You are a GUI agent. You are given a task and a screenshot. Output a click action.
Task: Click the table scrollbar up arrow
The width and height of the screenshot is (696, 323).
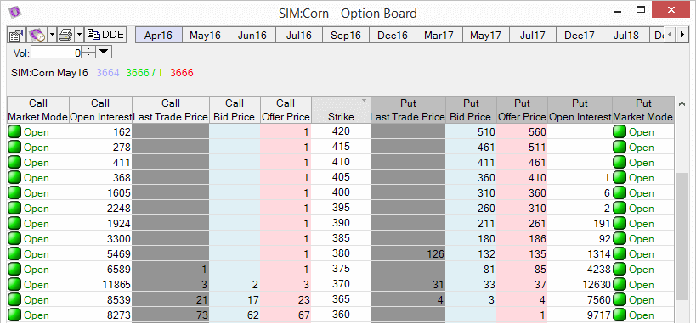pos(682,103)
